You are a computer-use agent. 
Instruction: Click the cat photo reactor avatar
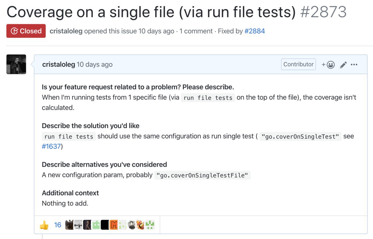pyautogui.click(x=69, y=225)
